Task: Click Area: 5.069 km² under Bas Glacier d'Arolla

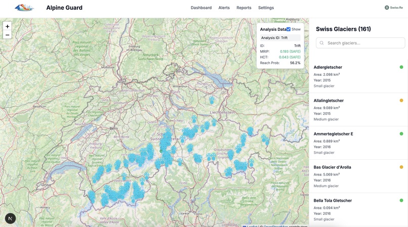Action: point(327,174)
